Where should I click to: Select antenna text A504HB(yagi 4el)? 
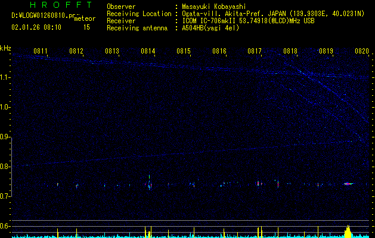pyautogui.click(x=210, y=28)
